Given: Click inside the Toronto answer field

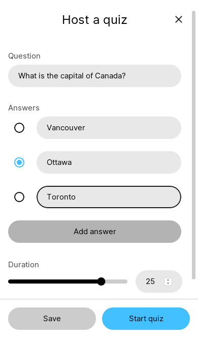Looking at the screenshot, I should click(109, 197).
